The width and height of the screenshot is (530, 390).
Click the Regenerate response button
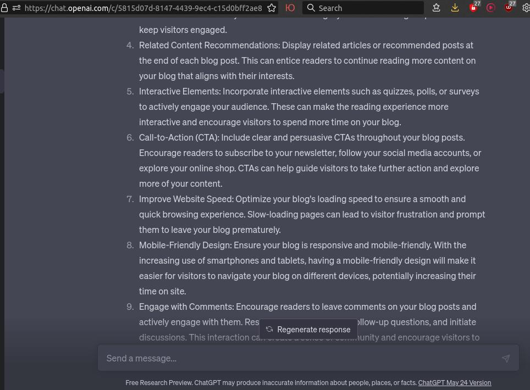[x=308, y=330]
